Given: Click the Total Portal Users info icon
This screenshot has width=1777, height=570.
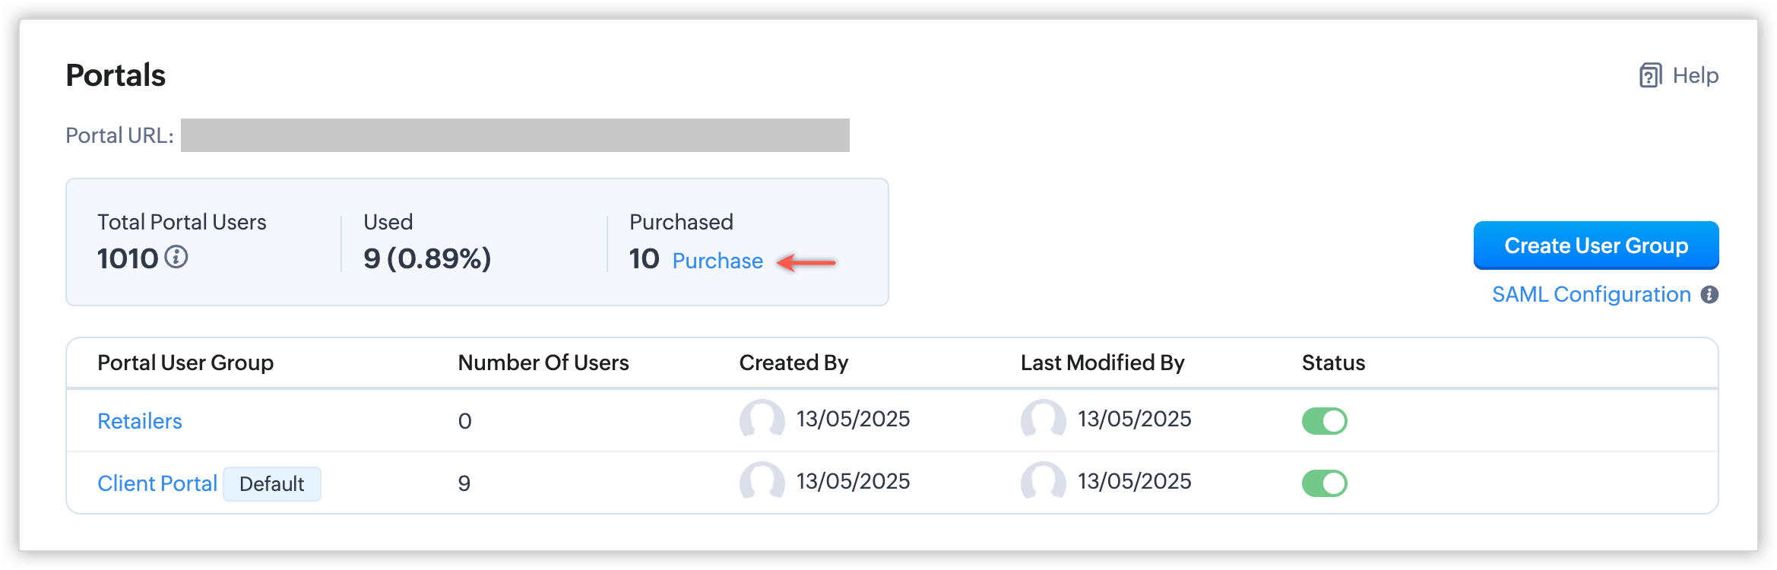Looking at the screenshot, I should [x=176, y=258].
